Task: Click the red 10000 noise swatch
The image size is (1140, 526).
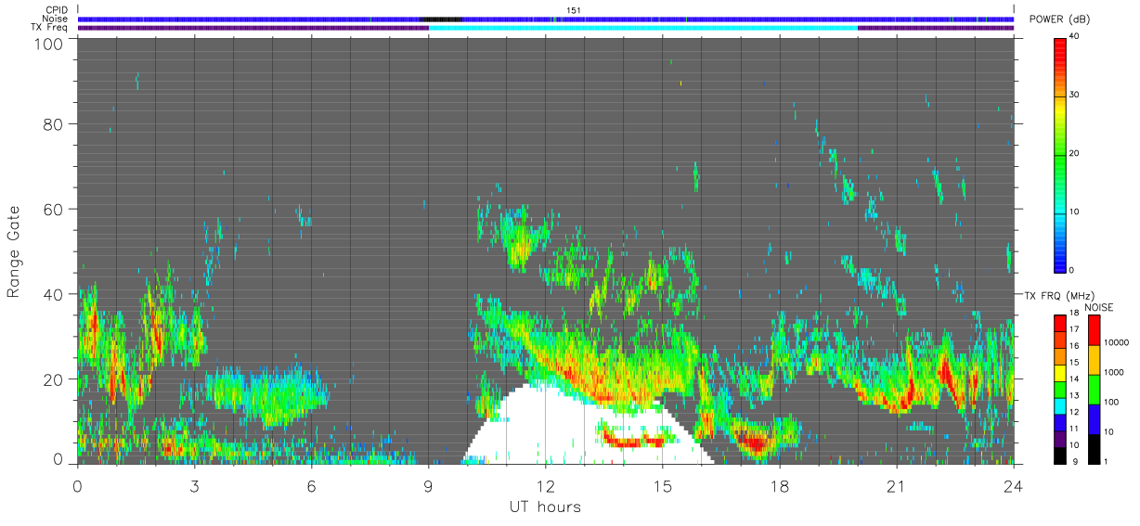Action: [x=1094, y=330]
